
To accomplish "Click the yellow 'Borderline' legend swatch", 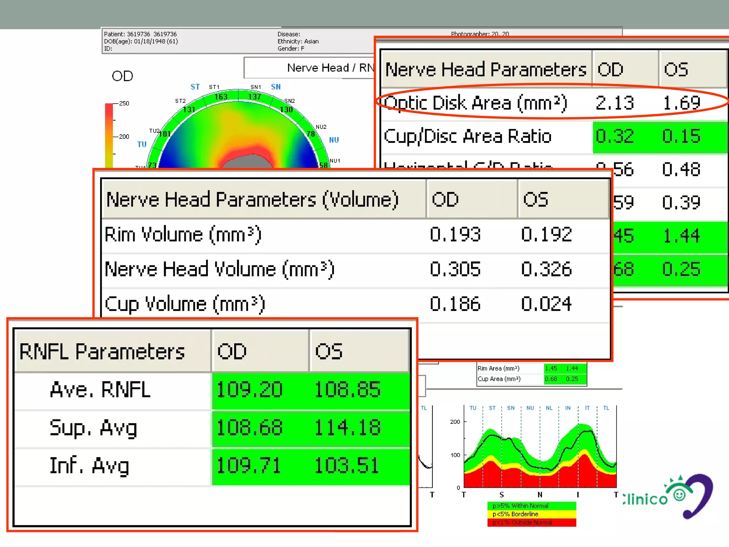I will coord(531,514).
